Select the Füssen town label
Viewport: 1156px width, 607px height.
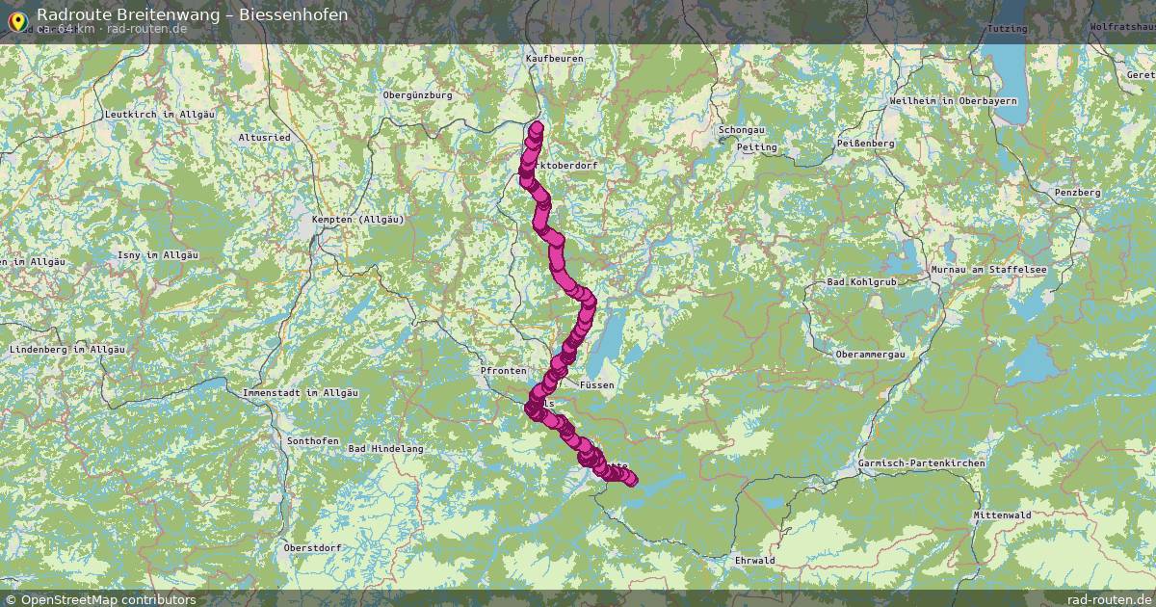pos(597,384)
